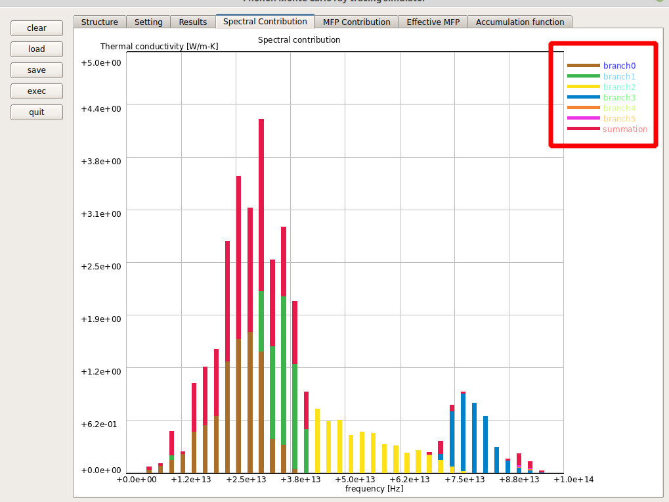
Task: Click the clear button
Action: tap(37, 28)
